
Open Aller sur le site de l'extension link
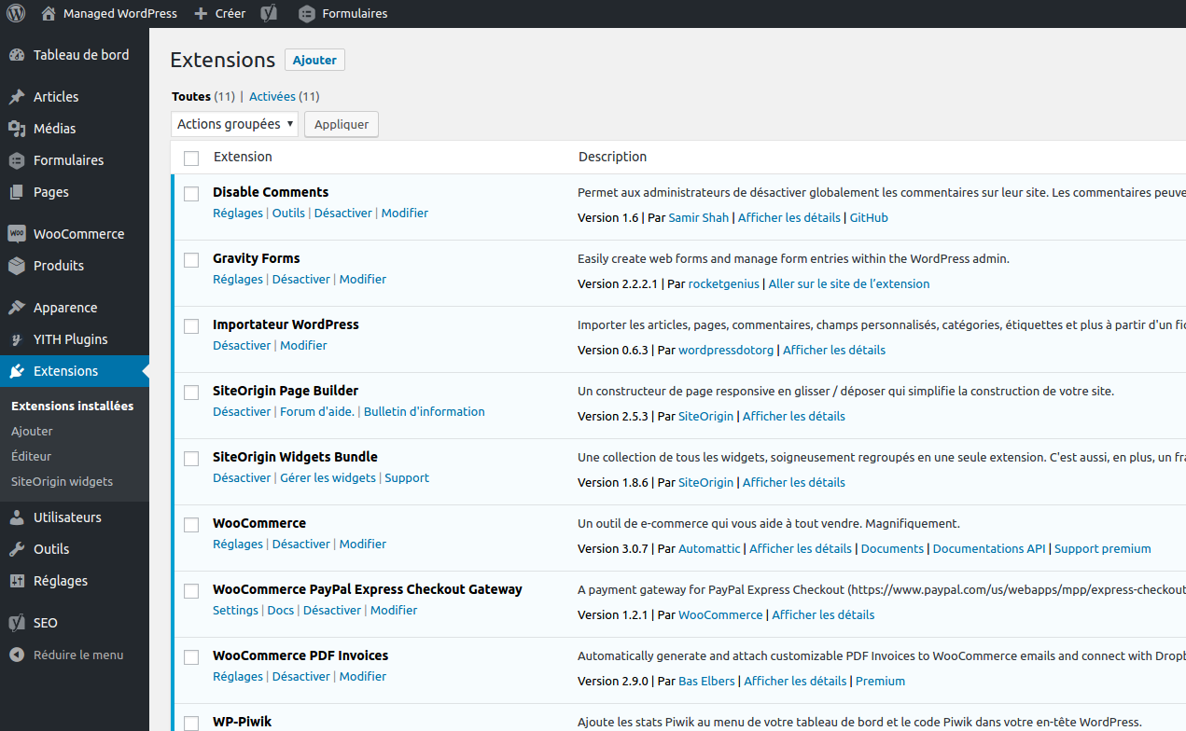coord(849,284)
